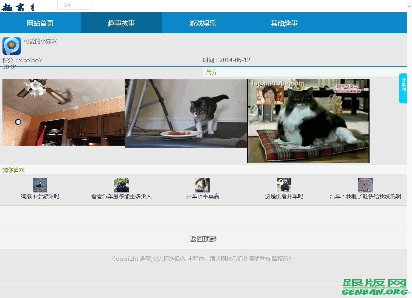Open the 汽车：我脏了 thumbnail icon
The height and width of the screenshot is (298, 412).
point(365,185)
